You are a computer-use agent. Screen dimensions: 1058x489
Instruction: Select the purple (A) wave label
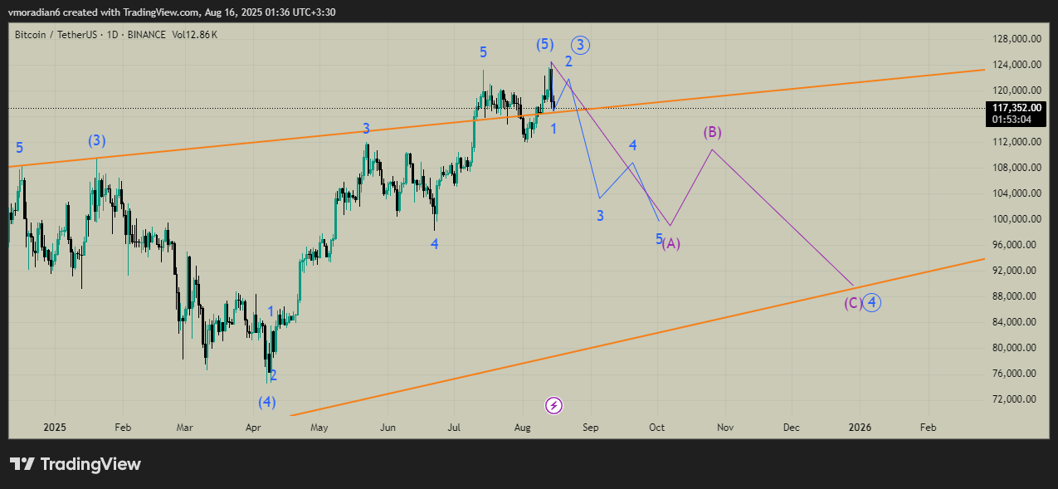click(671, 243)
